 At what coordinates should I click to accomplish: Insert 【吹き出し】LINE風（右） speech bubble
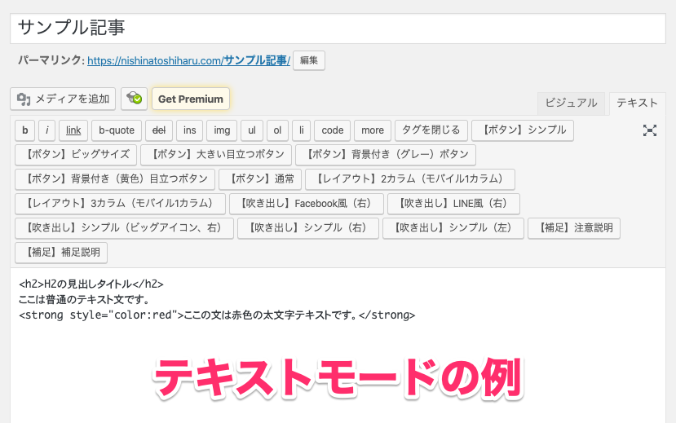coord(453,204)
